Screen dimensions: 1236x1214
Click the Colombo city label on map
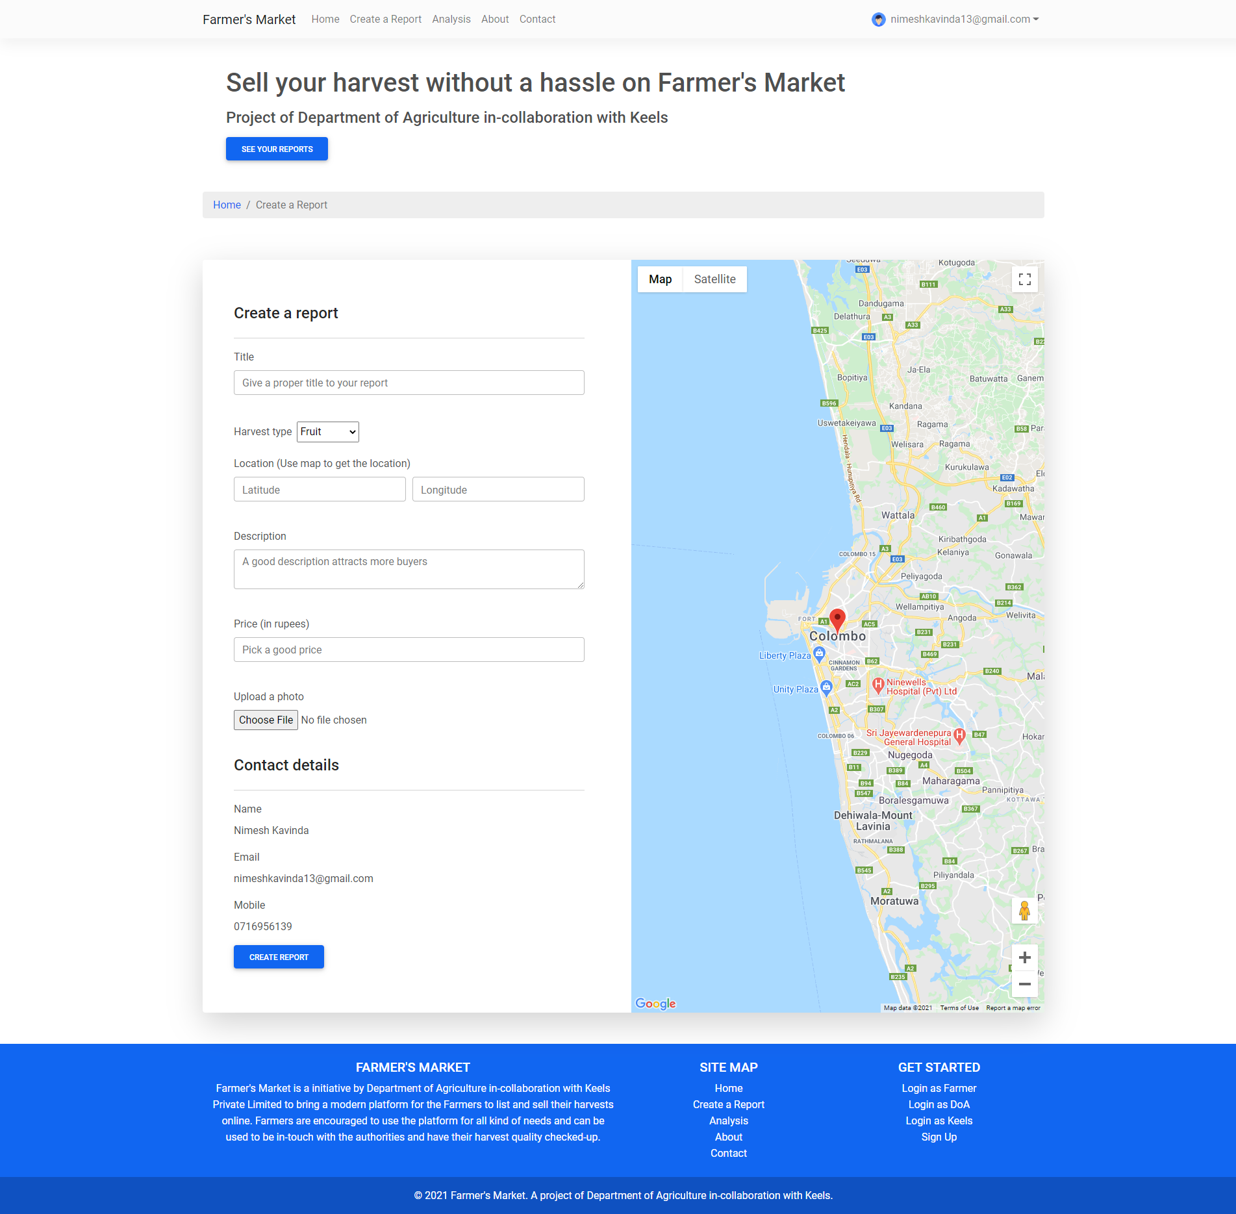(838, 637)
